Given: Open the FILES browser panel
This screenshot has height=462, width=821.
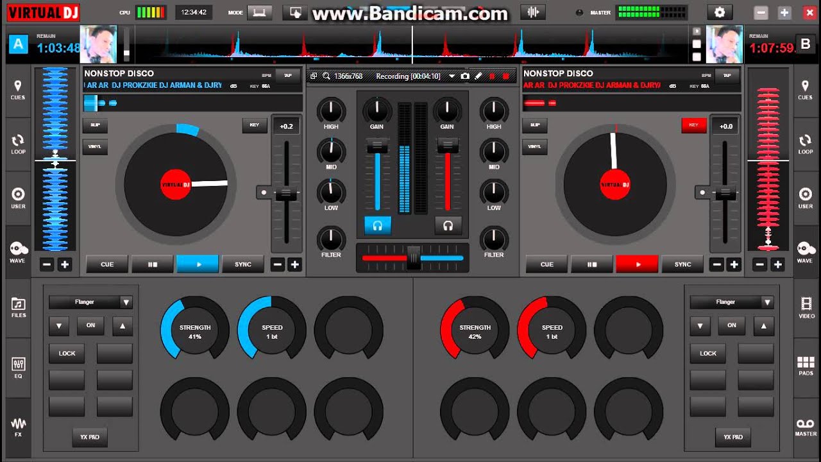Looking at the screenshot, I should [18, 308].
